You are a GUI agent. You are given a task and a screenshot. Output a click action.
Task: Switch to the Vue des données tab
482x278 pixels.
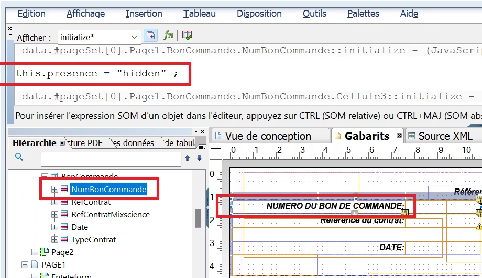click(x=133, y=143)
